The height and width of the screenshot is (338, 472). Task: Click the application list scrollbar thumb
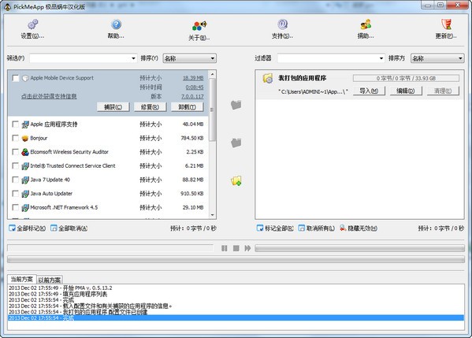pyautogui.click(x=213, y=110)
